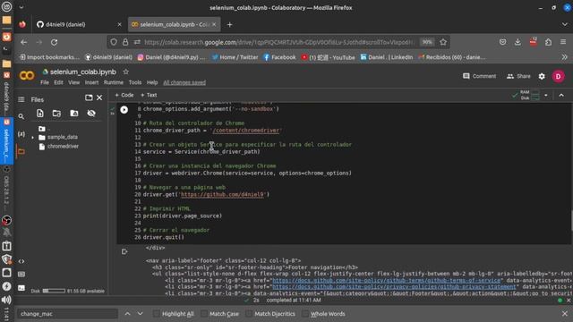Image resolution: width=573 pixels, height=322 pixels.
Task: Enable Match Diacritics option
Action: click(249, 314)
